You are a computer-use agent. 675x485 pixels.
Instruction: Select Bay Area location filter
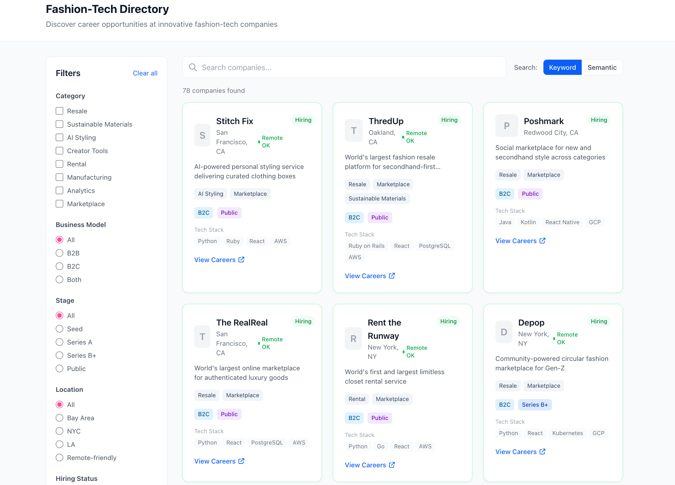(x=59, y=418)
